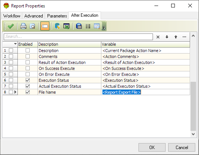The width and height of the screenshot is (199, 155).
Task: Clear search with the X icon
Action: [x=158, y=37]
